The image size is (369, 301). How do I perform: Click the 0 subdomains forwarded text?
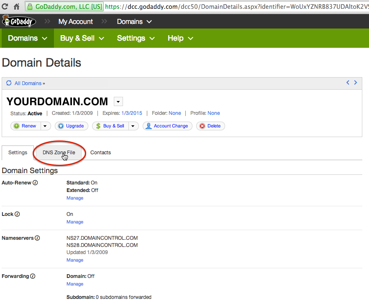coord(123,297)
